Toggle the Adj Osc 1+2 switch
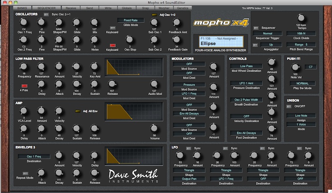The height and width of the screenshot is (193, 332). [x=155, y=15]
